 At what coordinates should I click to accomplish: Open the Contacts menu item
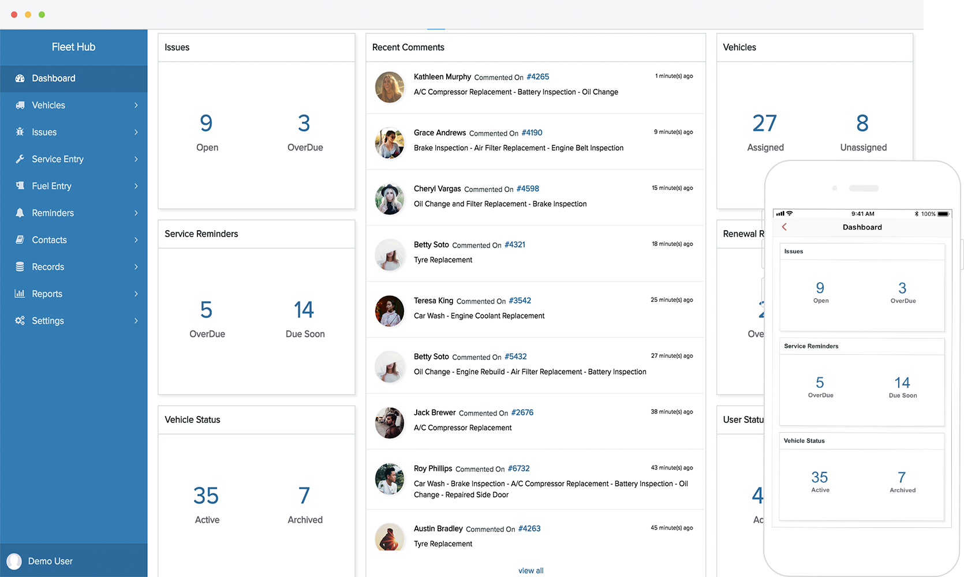[x=49, y=240]
